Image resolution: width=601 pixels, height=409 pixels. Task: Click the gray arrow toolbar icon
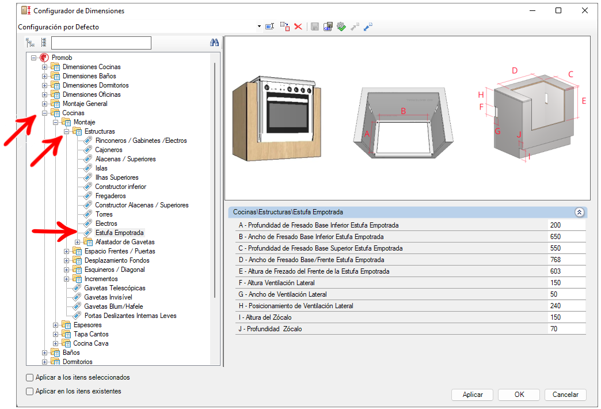[x=355, y=26]
